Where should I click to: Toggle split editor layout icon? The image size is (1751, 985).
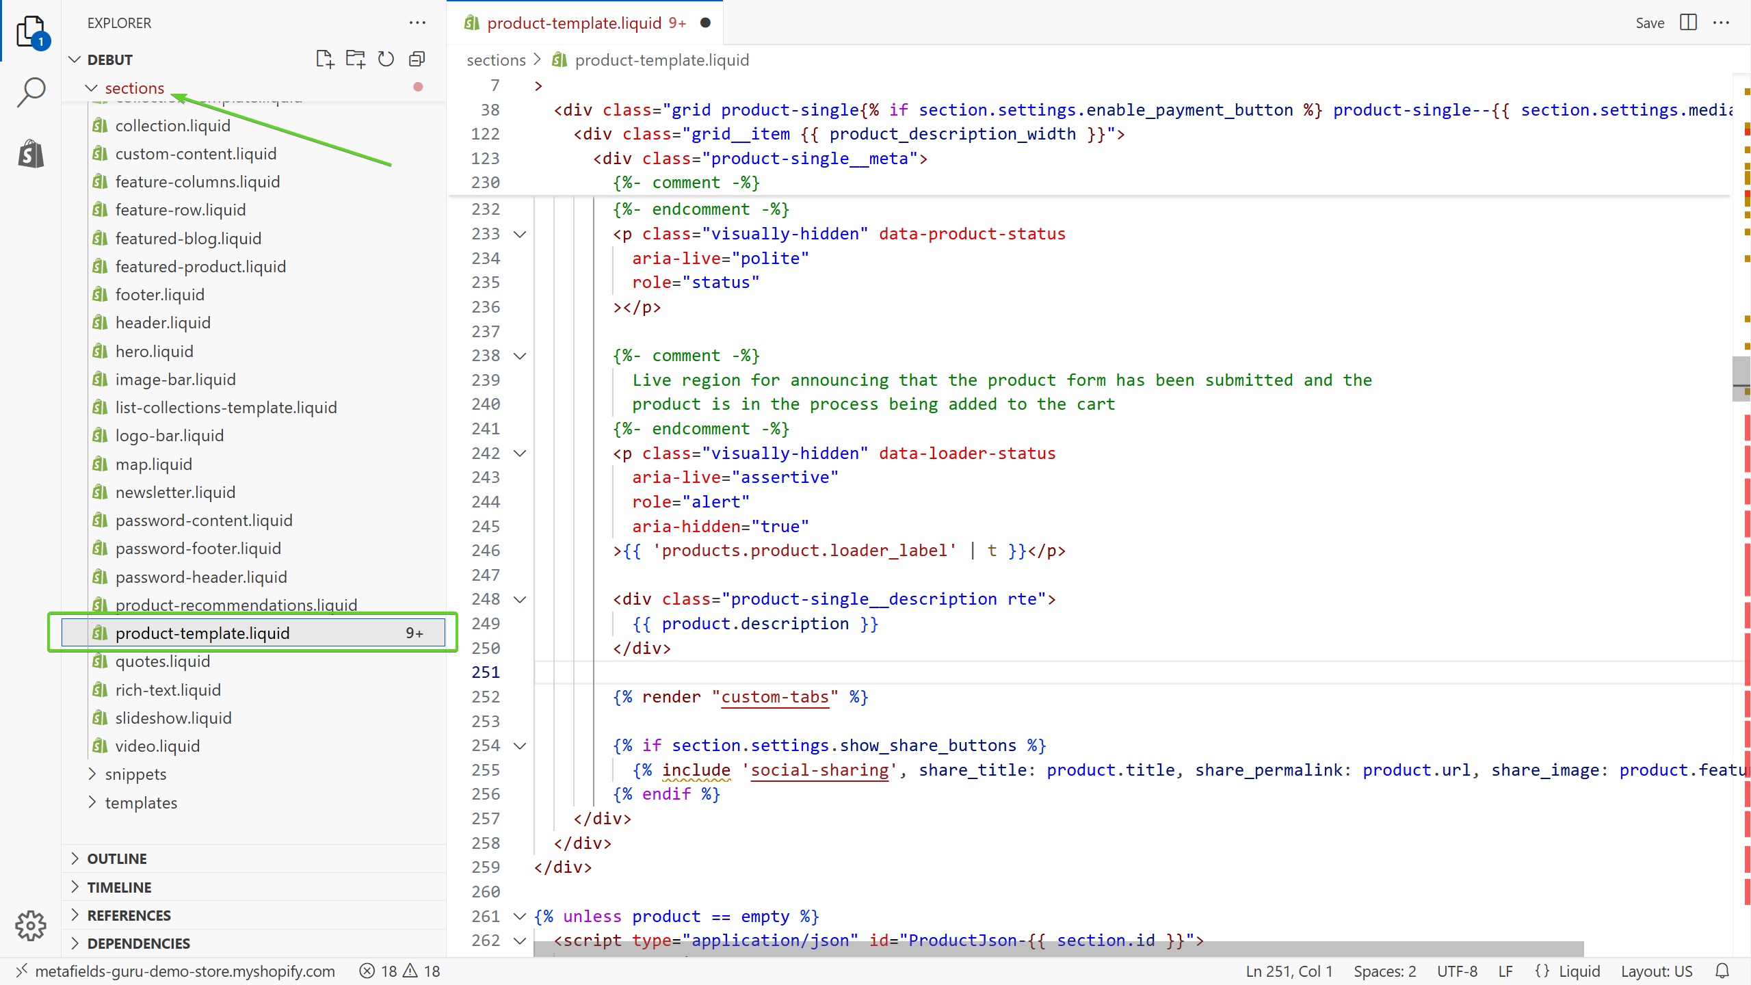[x=1688, y=23]
